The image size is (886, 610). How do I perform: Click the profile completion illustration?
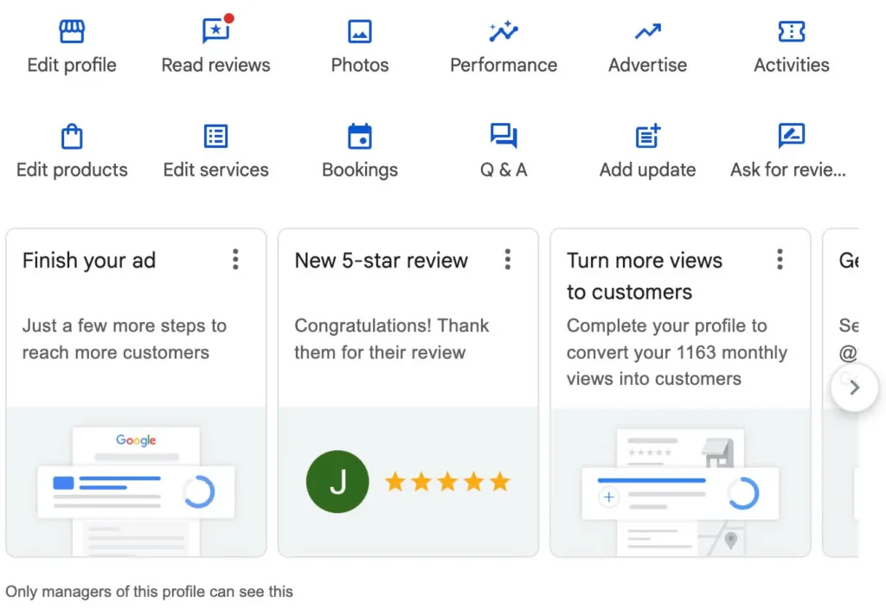tap(680, 491)
